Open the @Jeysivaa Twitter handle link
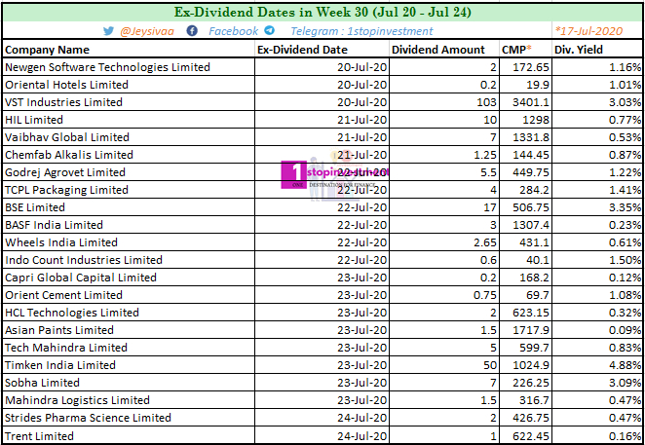The height and width of the screenshot is (445, 645). 147,32
